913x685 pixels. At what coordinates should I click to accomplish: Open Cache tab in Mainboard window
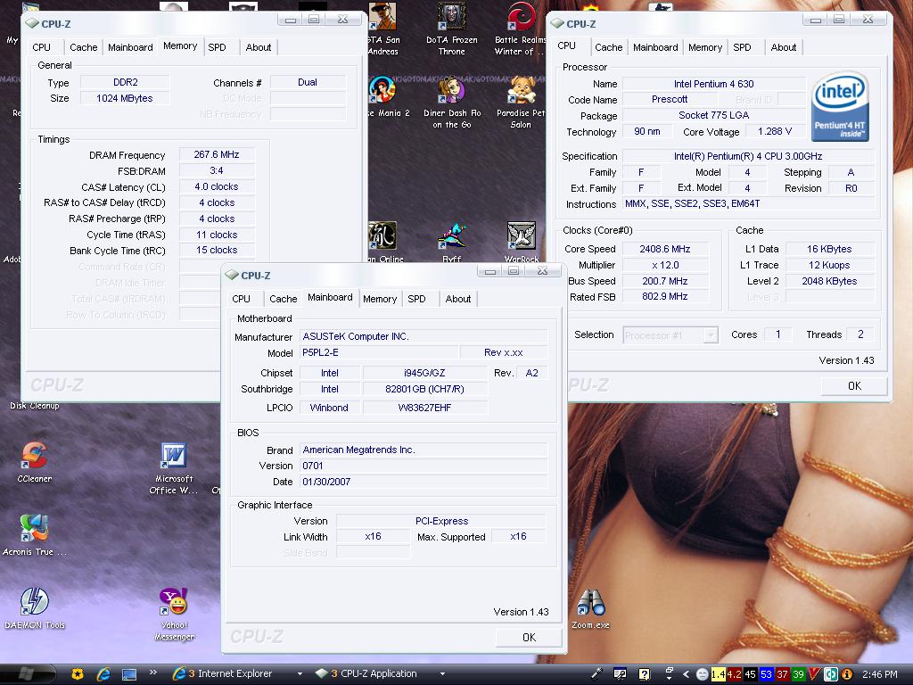(x=283, y=299)
